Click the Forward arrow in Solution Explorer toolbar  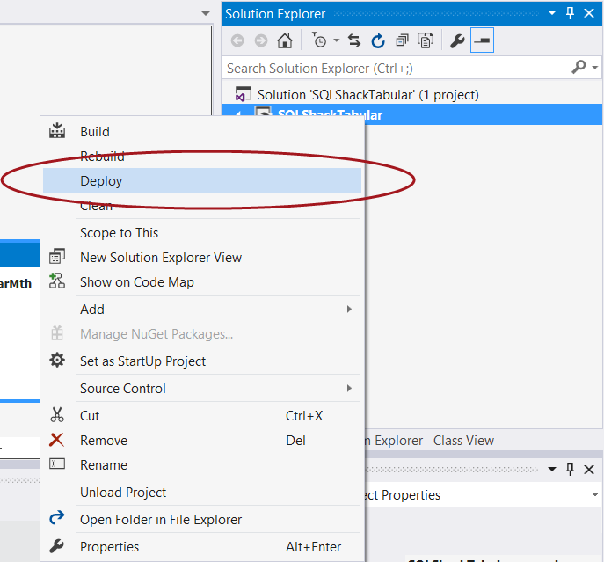tap(261, 40)
